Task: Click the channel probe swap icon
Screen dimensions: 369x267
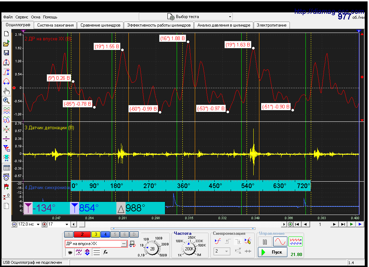Action: point(132,244)
